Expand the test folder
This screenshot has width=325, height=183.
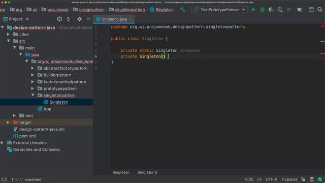tap(14, 115)
